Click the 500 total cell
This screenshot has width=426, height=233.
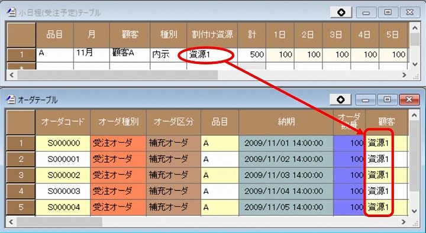click(252, 55)
